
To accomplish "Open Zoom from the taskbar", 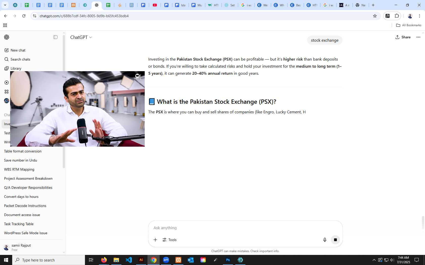I will [166, 260].
